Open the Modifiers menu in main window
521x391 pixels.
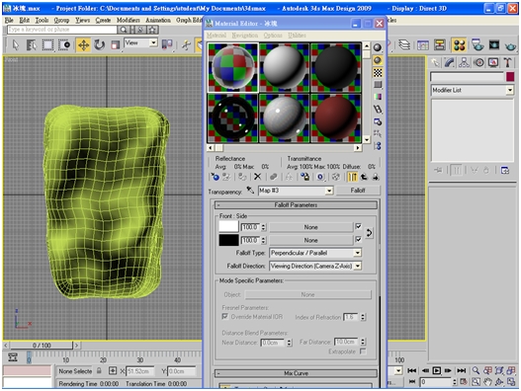pyautogui.click(x=129, y=21)
